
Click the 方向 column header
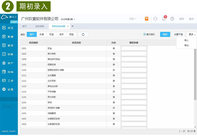(x=113, y=43)
